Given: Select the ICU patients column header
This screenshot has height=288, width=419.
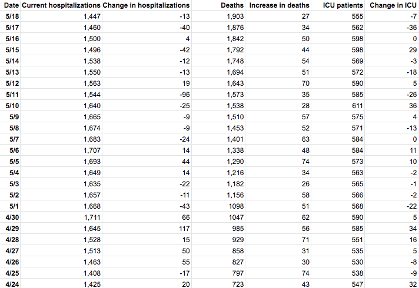Looking at the screenshot, I should coord(340,5).
